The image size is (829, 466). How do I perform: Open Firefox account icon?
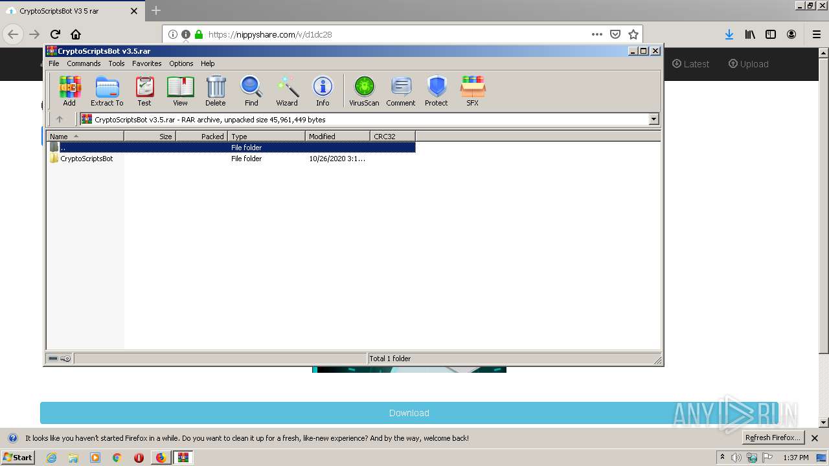click(791, 34)
